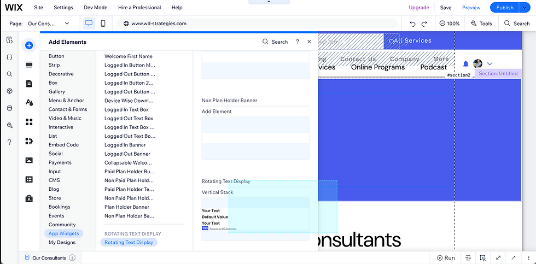Redo the last action
The image size is (536, 264).
[x=424, y=24]
